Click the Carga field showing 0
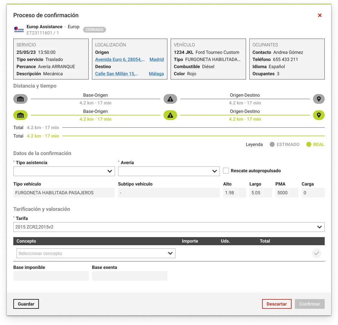The image size is (338, 325). click(x=313, y=193)
